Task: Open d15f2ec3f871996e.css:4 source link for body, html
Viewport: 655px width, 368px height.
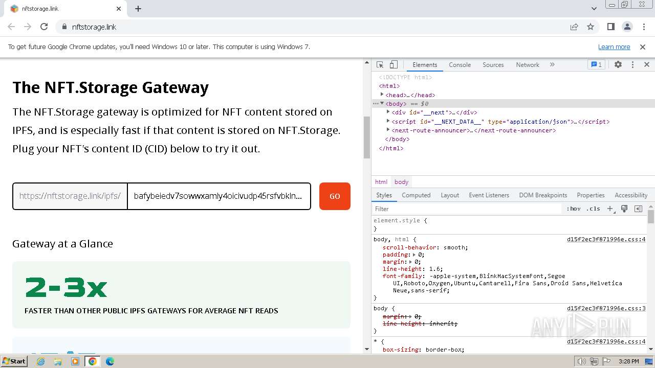Action: point(606,239)
